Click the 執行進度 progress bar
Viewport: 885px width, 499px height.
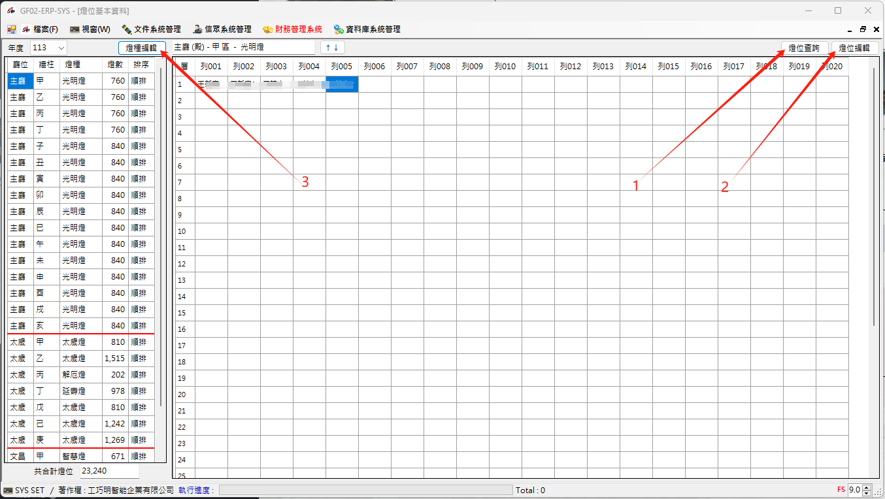[x=365, y=490]
